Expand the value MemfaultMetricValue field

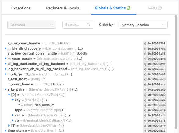(13, 115)
